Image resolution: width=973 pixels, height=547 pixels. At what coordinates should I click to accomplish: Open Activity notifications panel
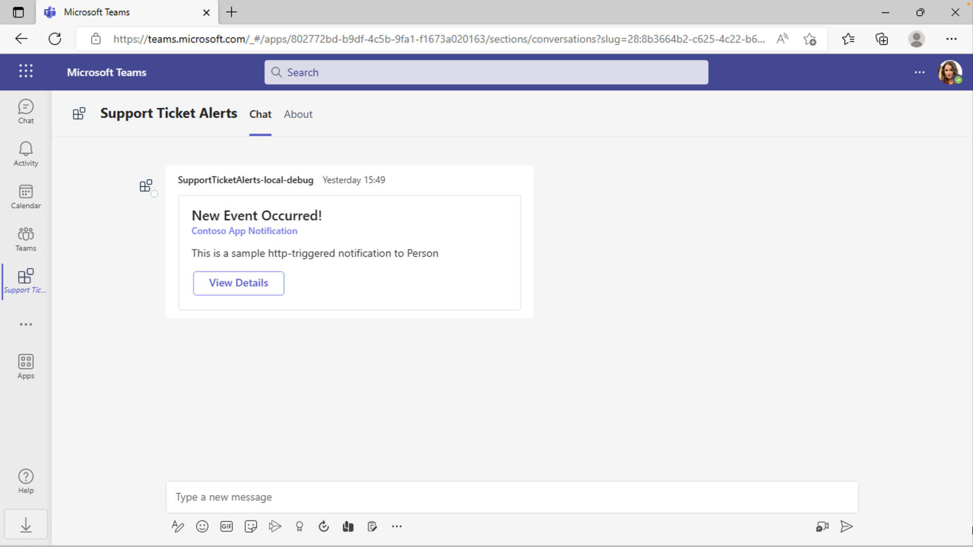25,153
